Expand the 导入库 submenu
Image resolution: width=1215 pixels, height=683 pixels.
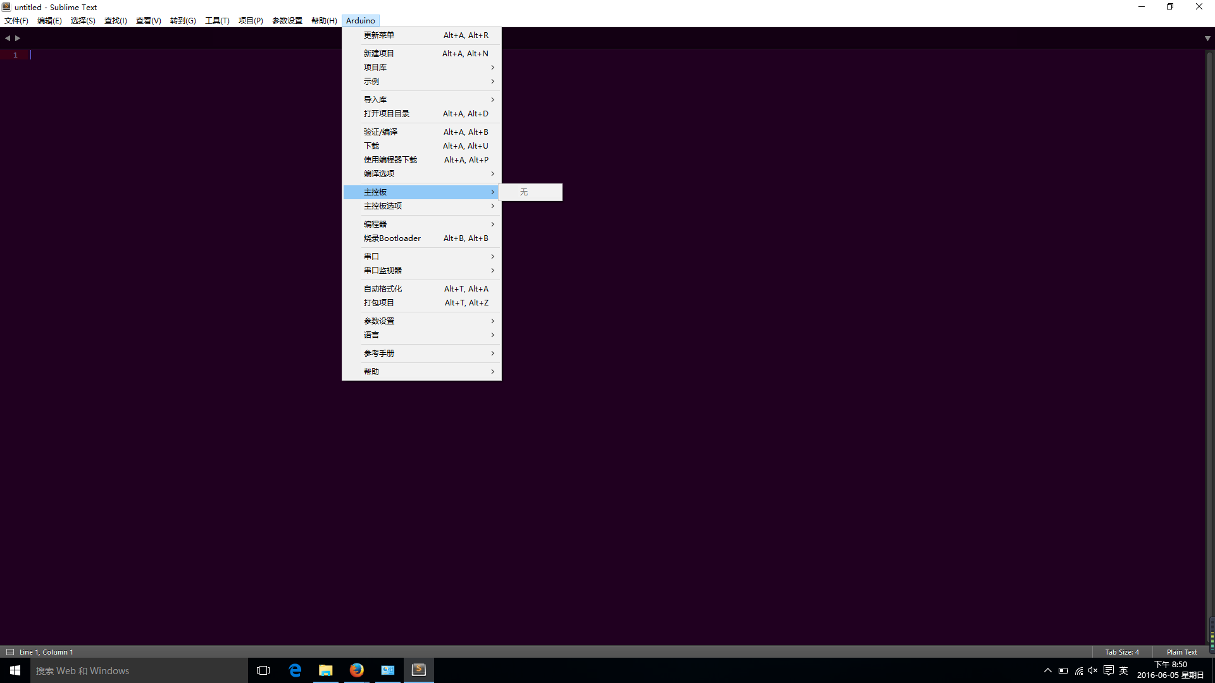click(422, 100)
